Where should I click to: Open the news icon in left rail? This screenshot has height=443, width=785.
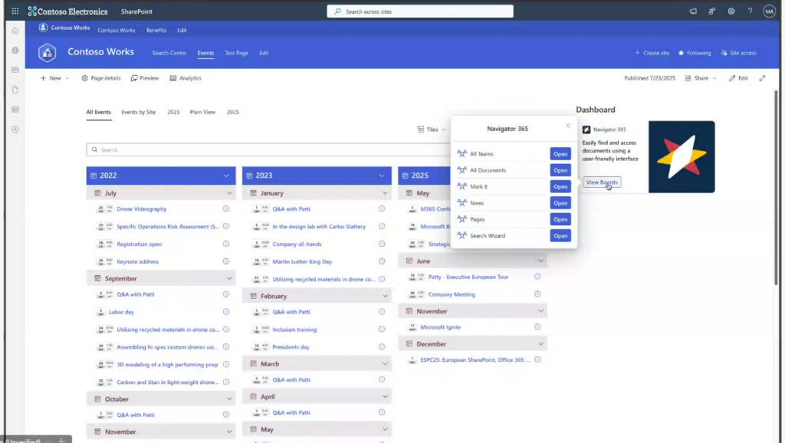click(15, 70)
